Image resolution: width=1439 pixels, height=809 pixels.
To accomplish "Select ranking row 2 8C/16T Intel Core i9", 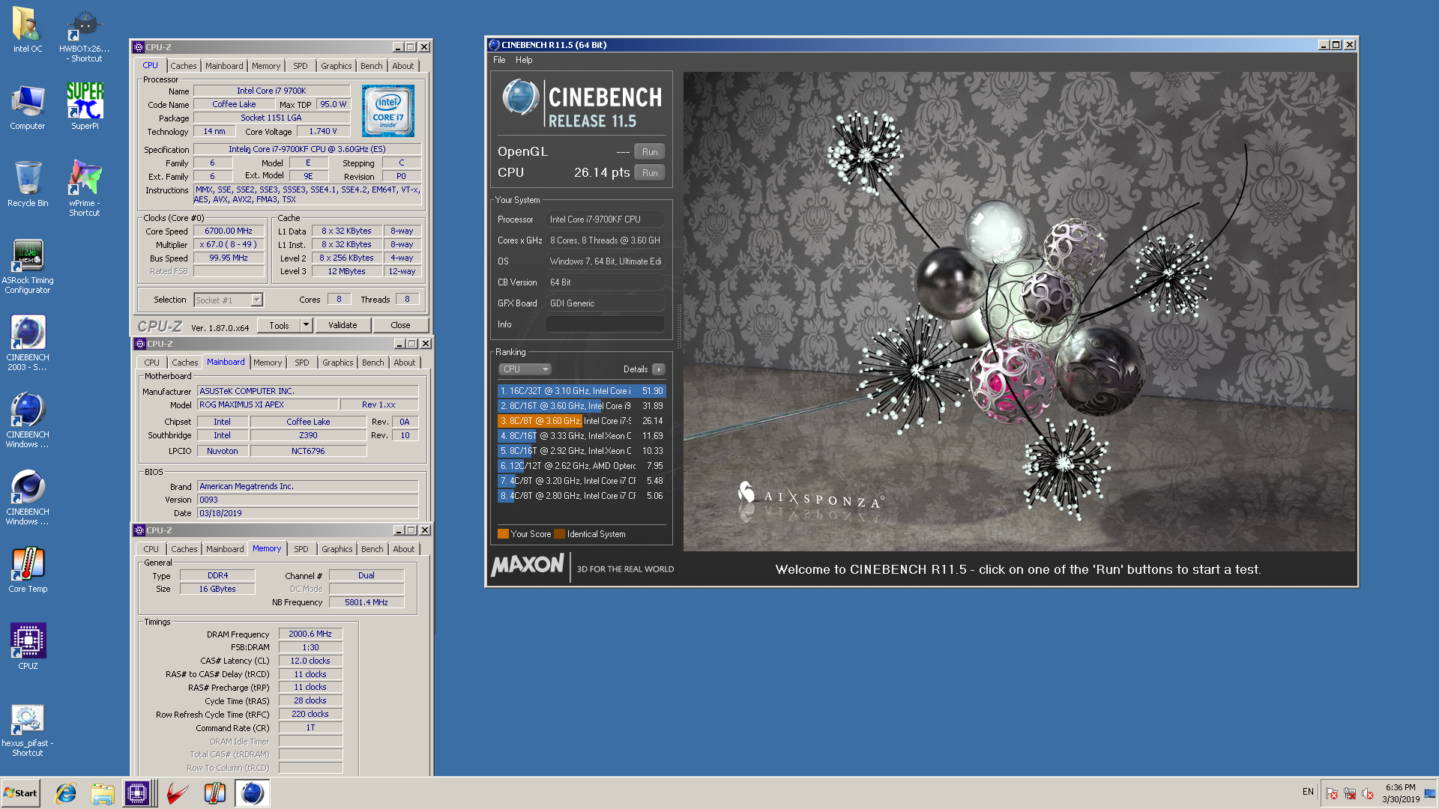I will coord(581,406).
